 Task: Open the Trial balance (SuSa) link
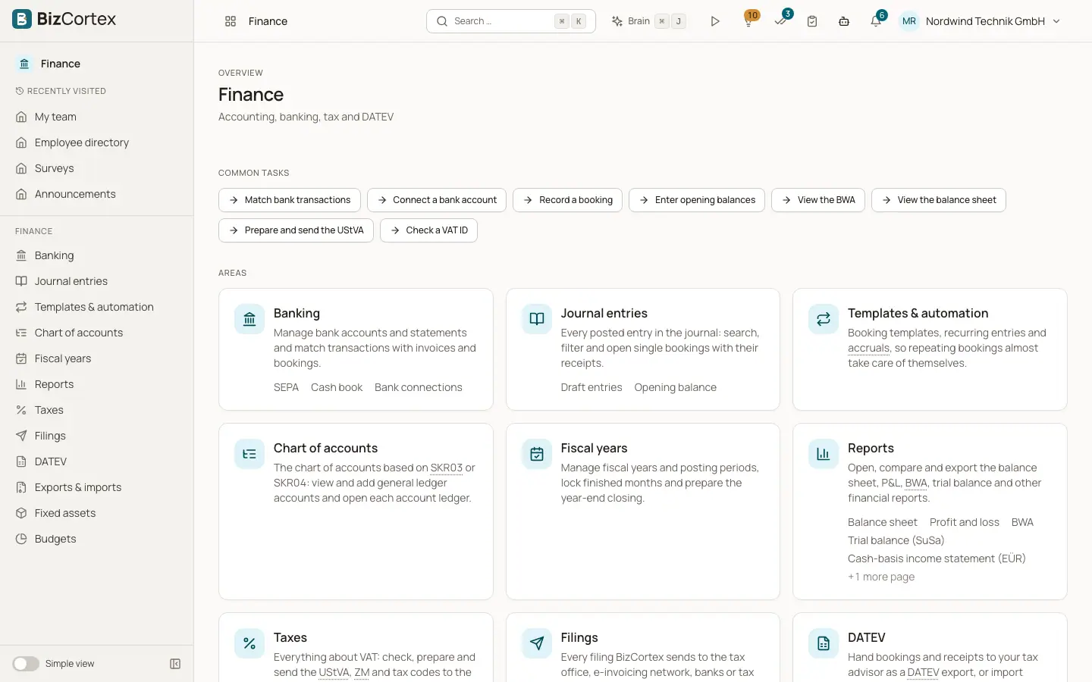[x=896, y=540]
